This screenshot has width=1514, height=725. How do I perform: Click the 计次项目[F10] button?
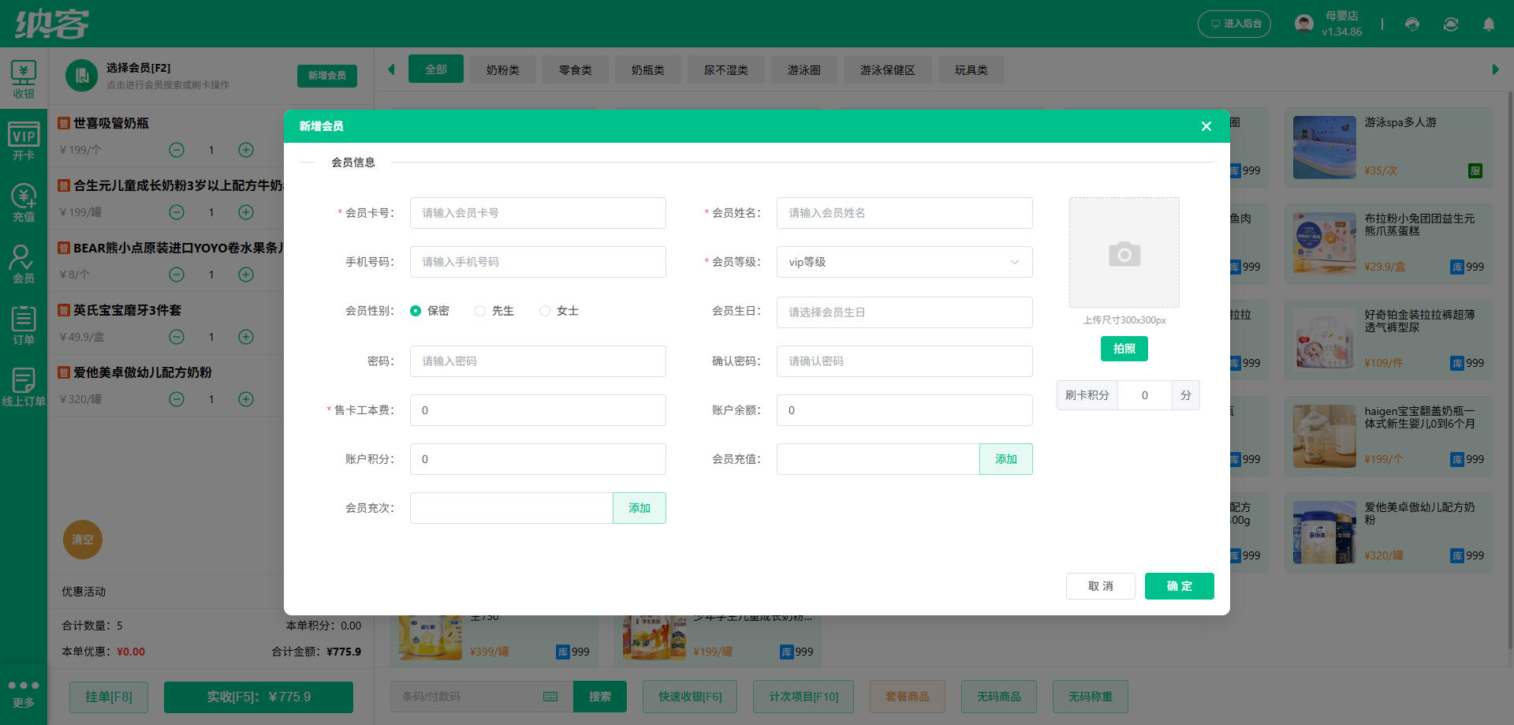[804, 697]
